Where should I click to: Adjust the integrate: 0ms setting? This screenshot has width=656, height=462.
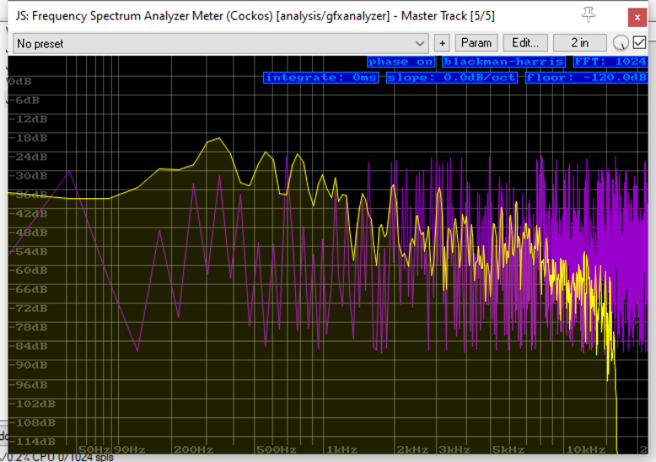click(x=321, y=78)
